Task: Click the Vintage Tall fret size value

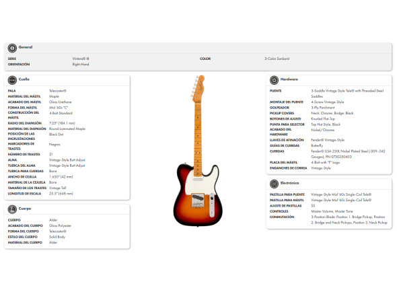Action: click(57, 188)
